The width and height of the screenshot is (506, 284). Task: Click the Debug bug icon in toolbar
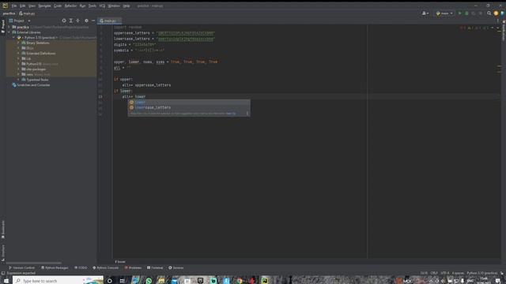coord(466,13)
